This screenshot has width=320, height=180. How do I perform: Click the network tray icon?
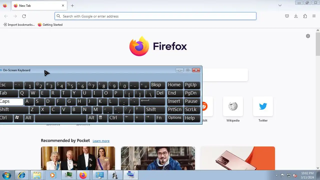click(x=289, y=175)
